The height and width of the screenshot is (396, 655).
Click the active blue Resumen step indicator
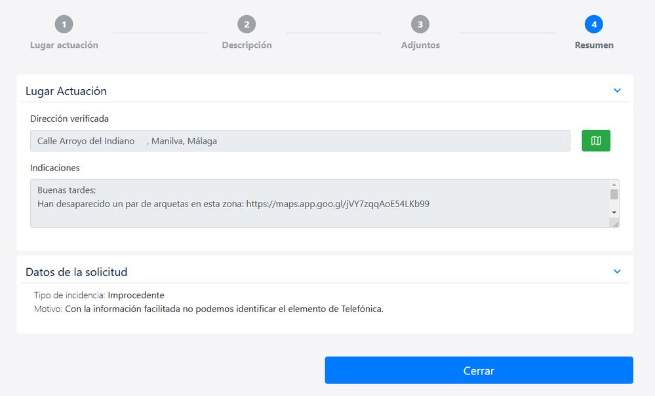point(593,24)
